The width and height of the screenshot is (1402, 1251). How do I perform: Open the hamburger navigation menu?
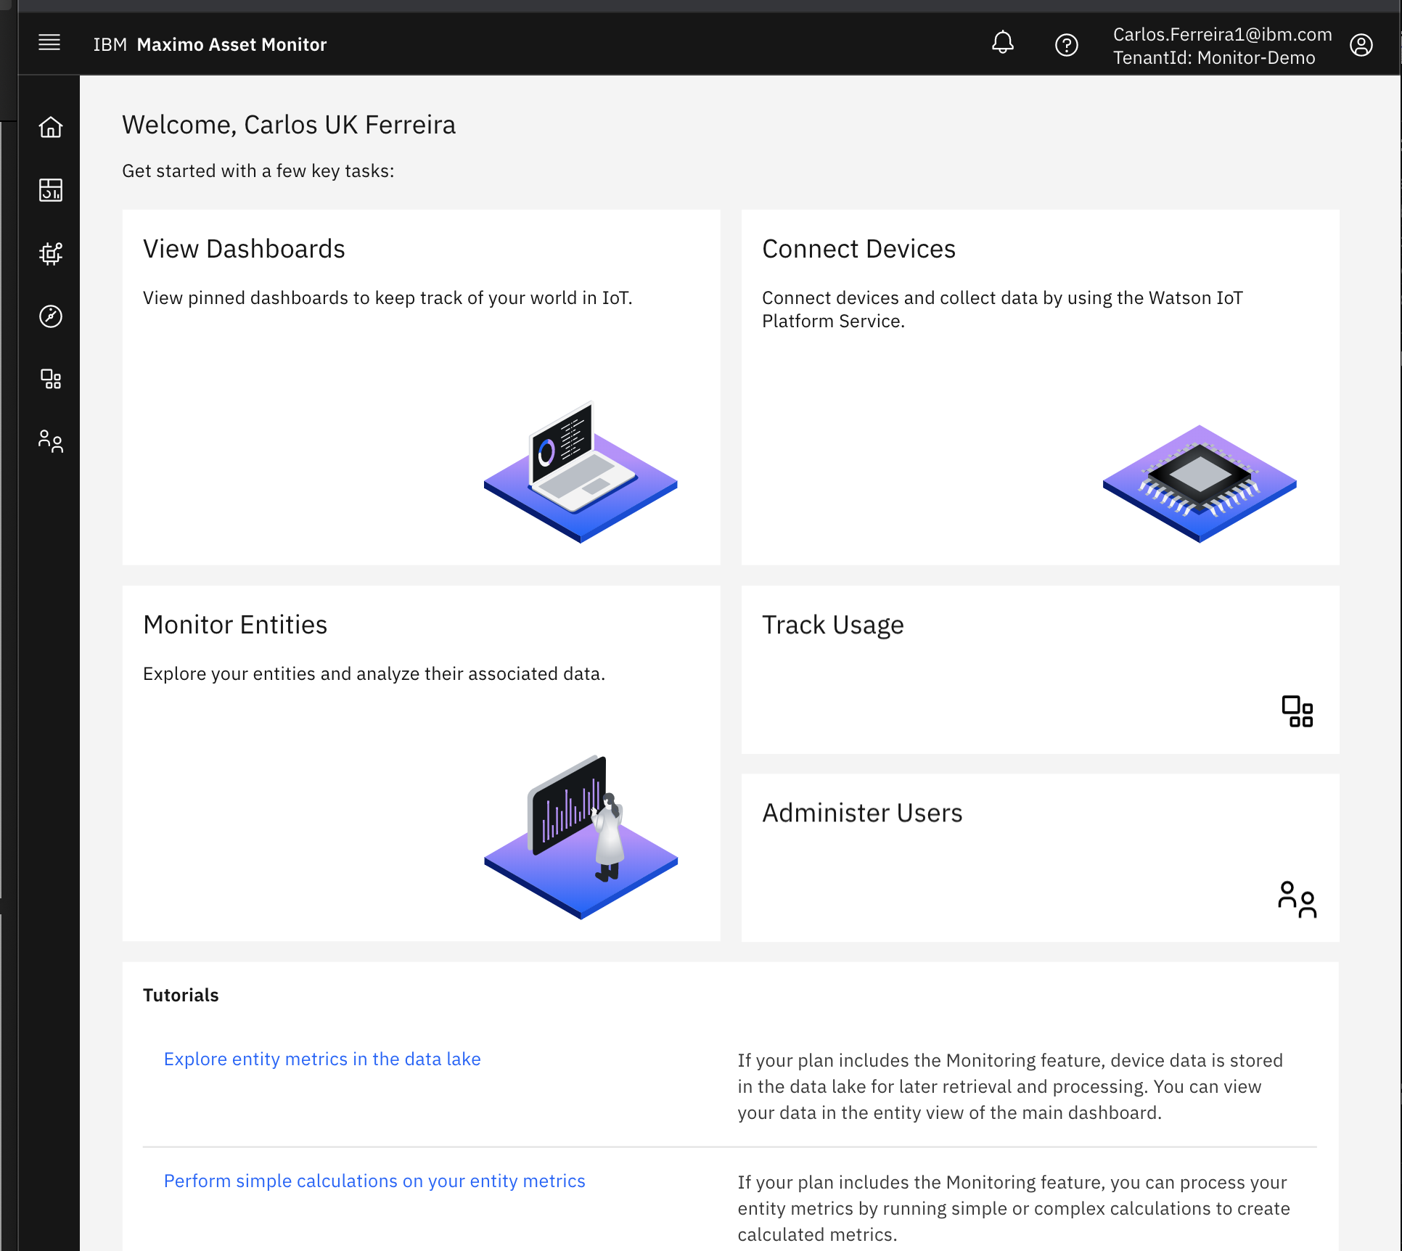[49, 43]
